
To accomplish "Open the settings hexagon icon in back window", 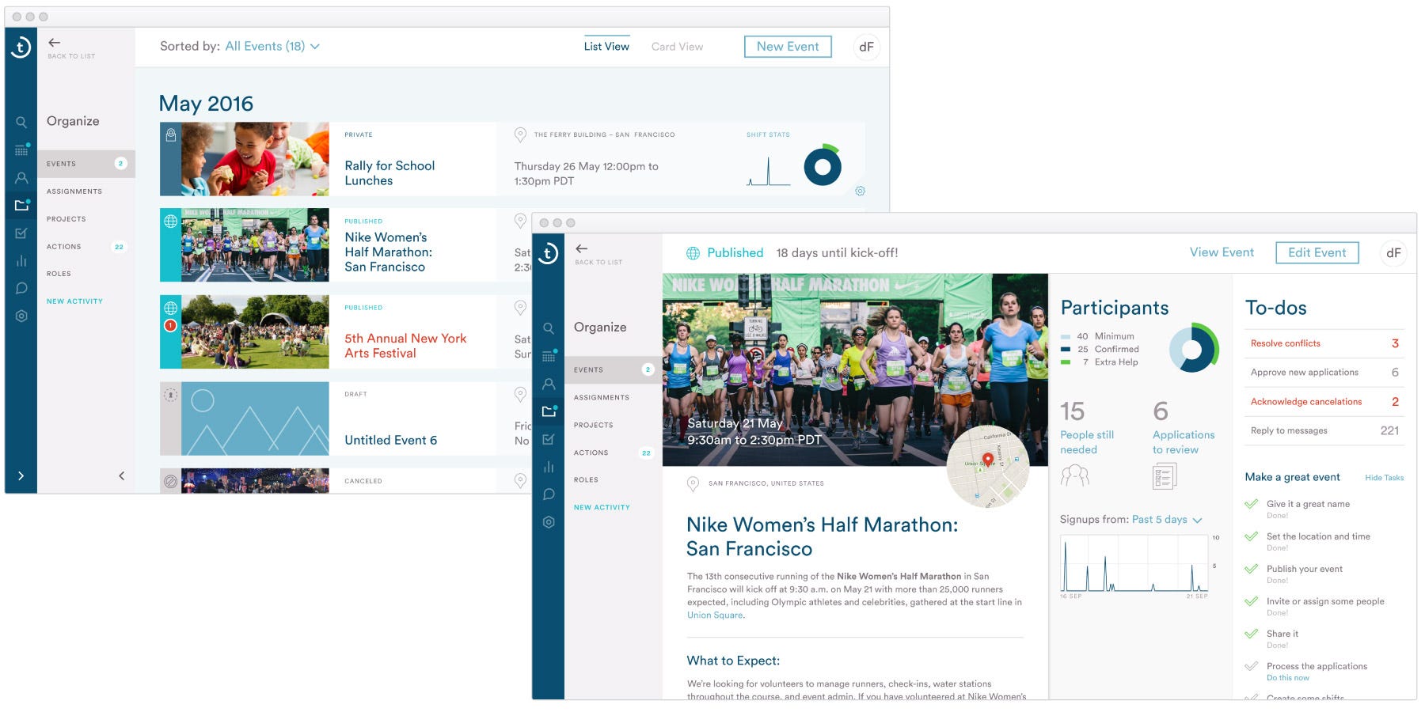I will pos(21,316).
